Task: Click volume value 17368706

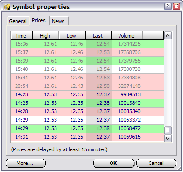Action: click(129, 52)
